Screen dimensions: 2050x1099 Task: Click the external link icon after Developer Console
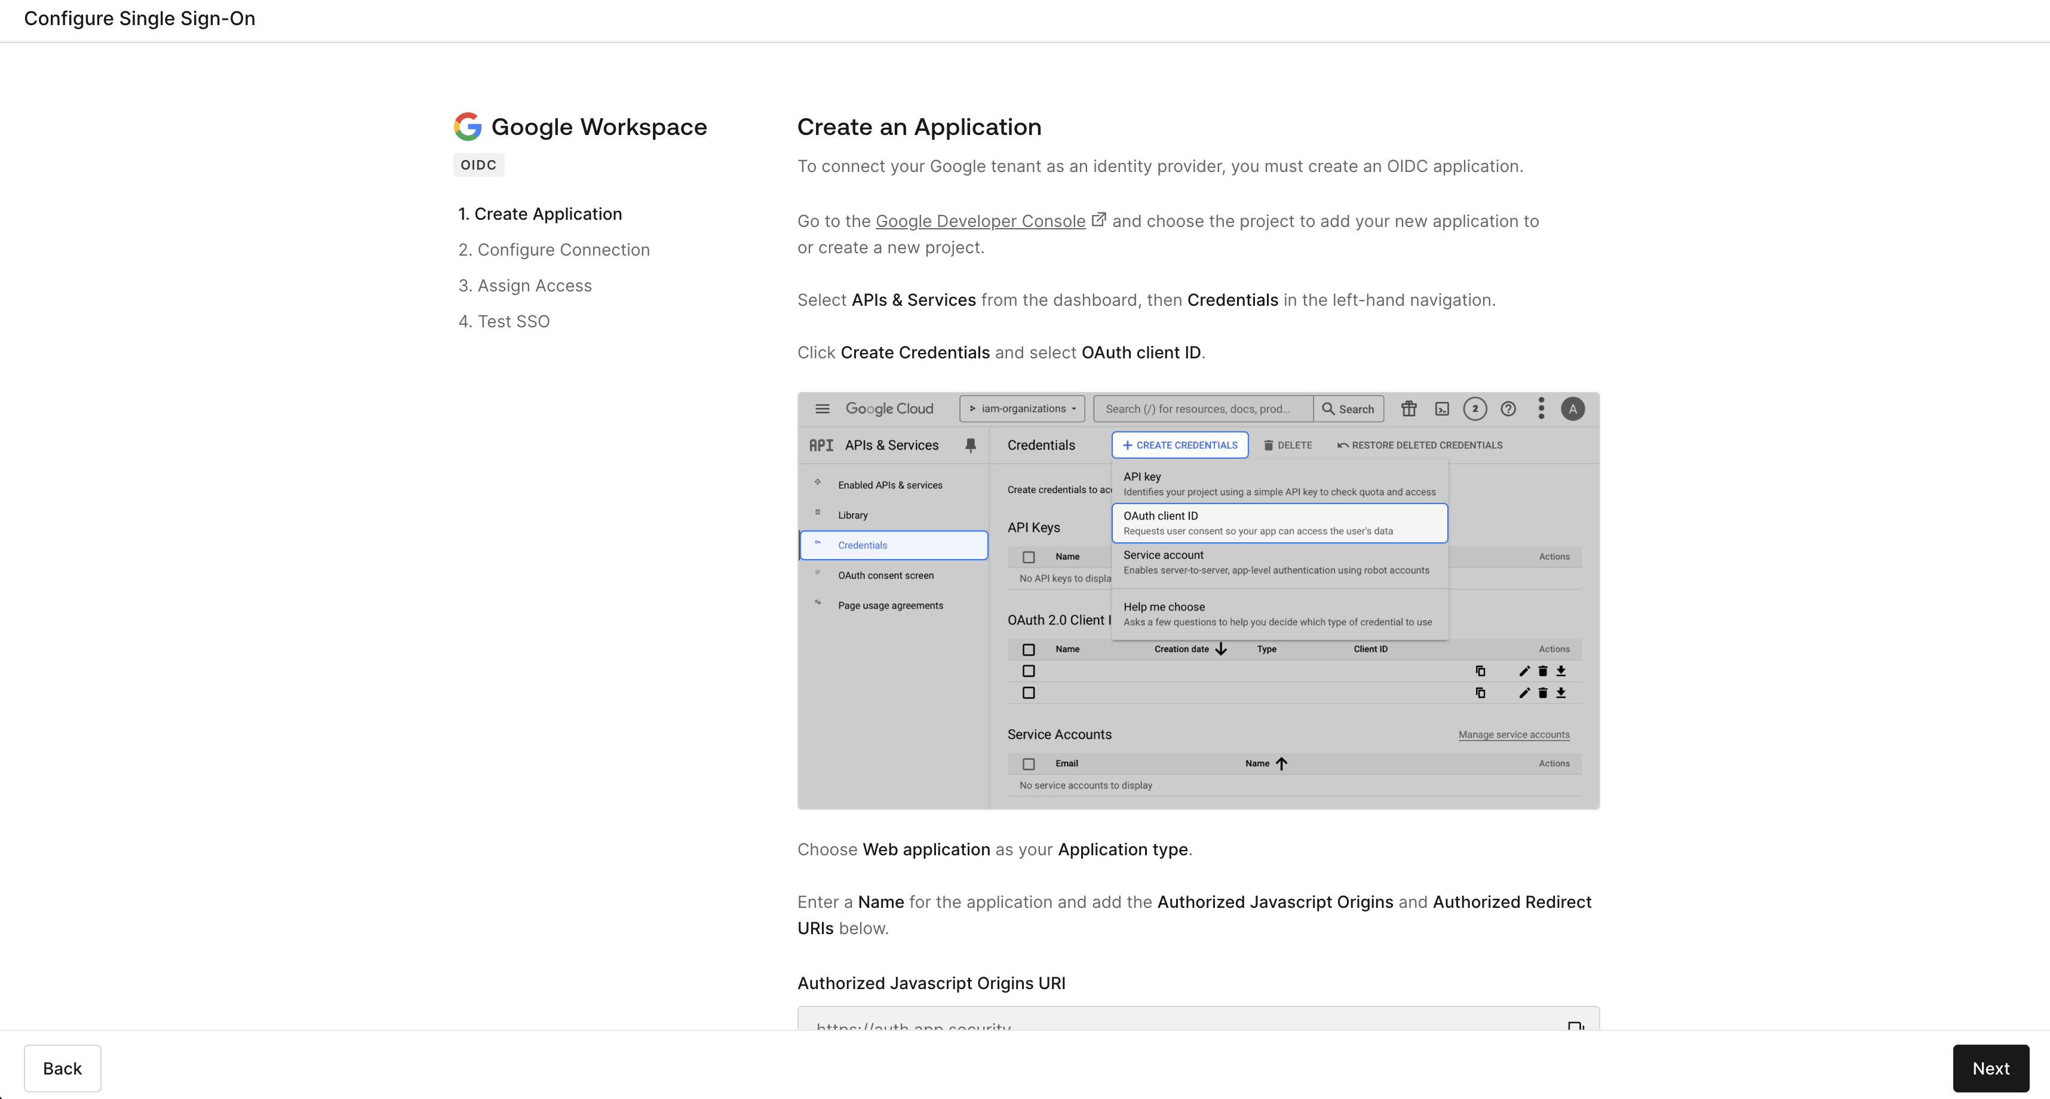pos(1098,220)
